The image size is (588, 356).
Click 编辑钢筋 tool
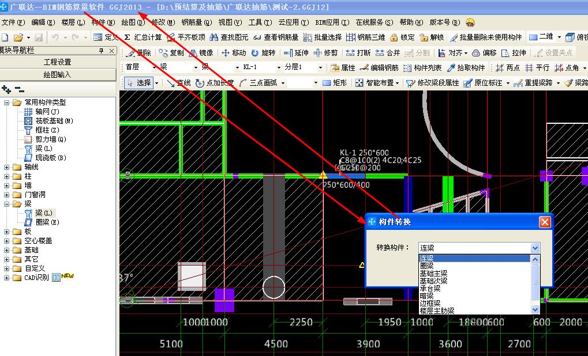[379, 68]
